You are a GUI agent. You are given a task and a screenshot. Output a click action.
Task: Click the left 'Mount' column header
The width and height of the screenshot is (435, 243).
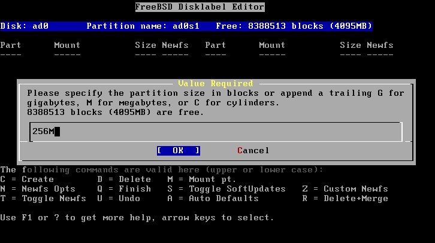click(x=67, y=45)
